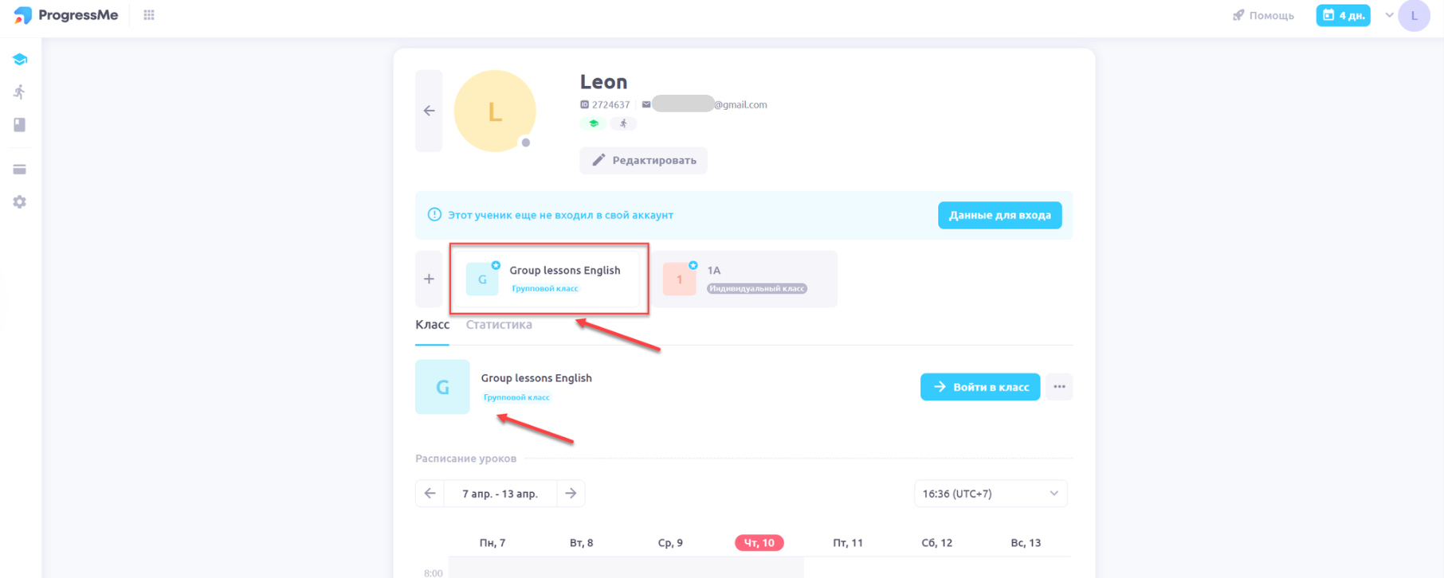Open the card icon in sidebar
Screen dimensions: 1444x578
pyautogui.click(x=20, y=170)
